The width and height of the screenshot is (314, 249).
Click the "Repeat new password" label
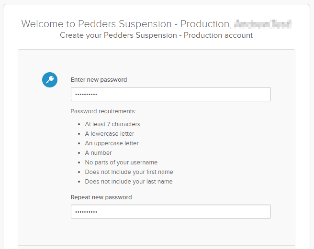click(101, 197)
